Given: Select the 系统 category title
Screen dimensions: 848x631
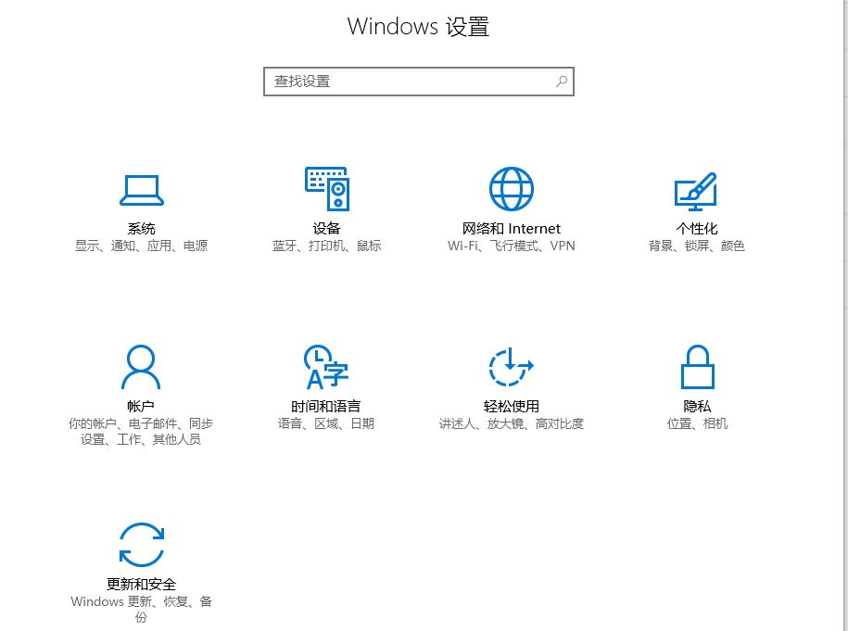Looking at the screenshot, I should click(x=141, y=229).
